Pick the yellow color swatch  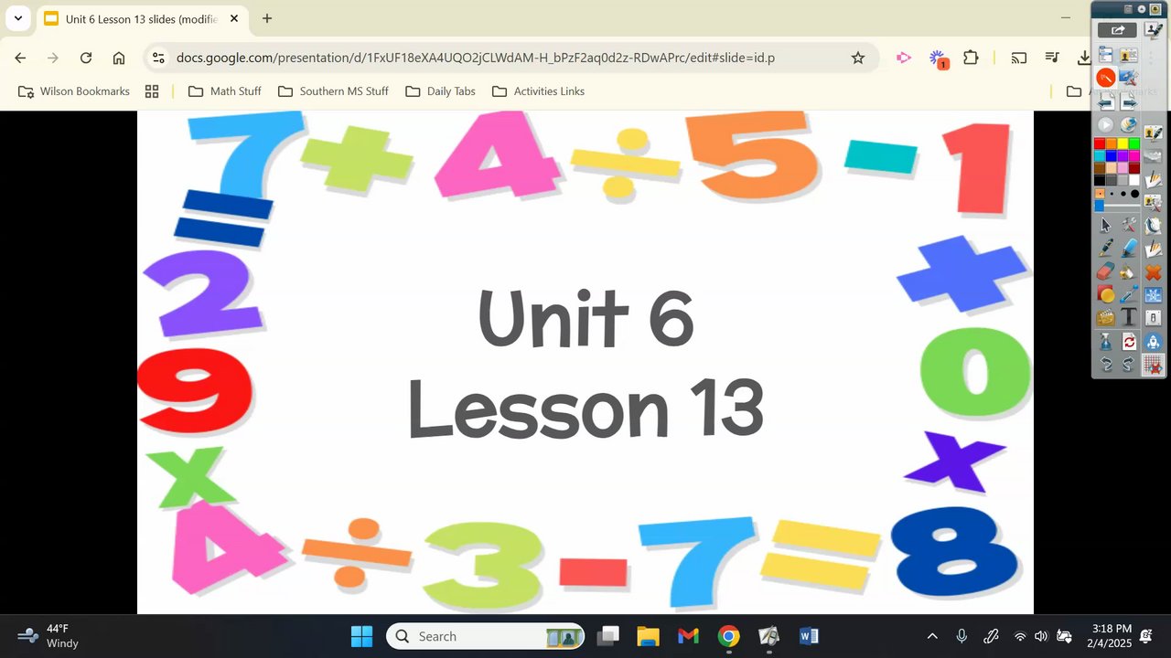tap(1123, 143)
